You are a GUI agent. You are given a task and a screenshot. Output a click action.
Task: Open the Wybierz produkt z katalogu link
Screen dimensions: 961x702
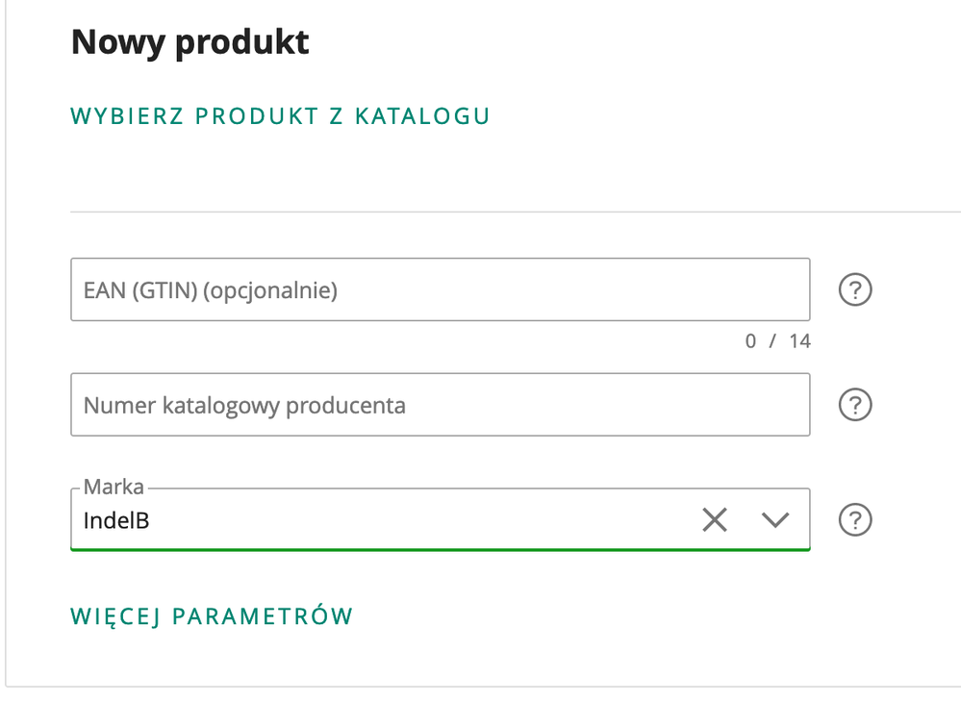[x=280, y=116]
